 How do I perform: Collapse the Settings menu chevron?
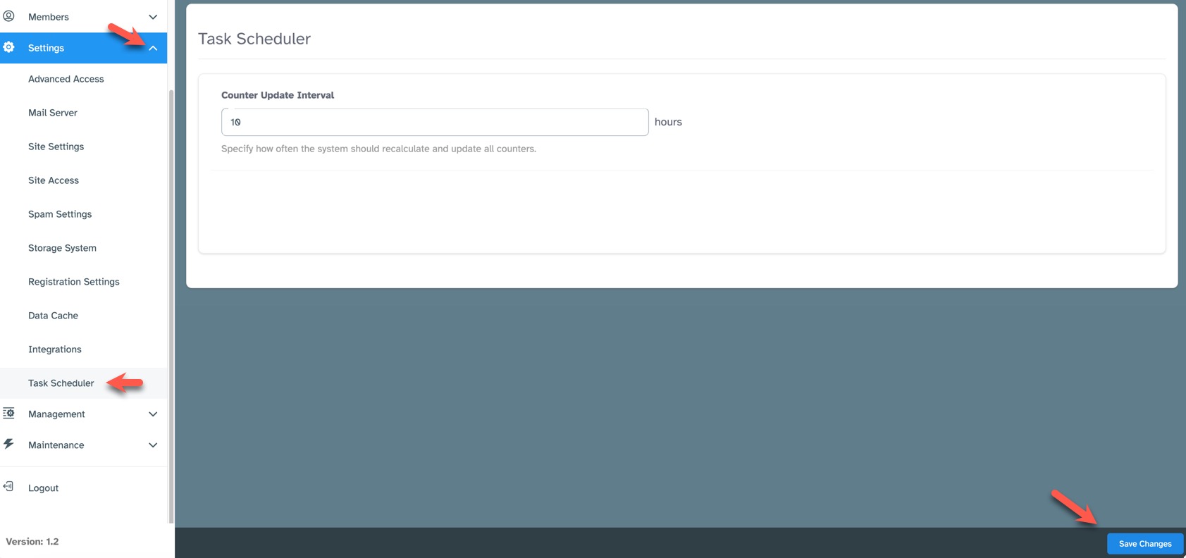click(153, 48)
